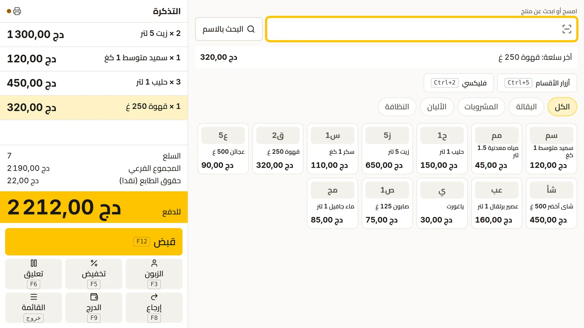Screen dimensions: 584x328
Task: Click the ص1 tile icon for صابون
Action: click(x=387, y=190)
